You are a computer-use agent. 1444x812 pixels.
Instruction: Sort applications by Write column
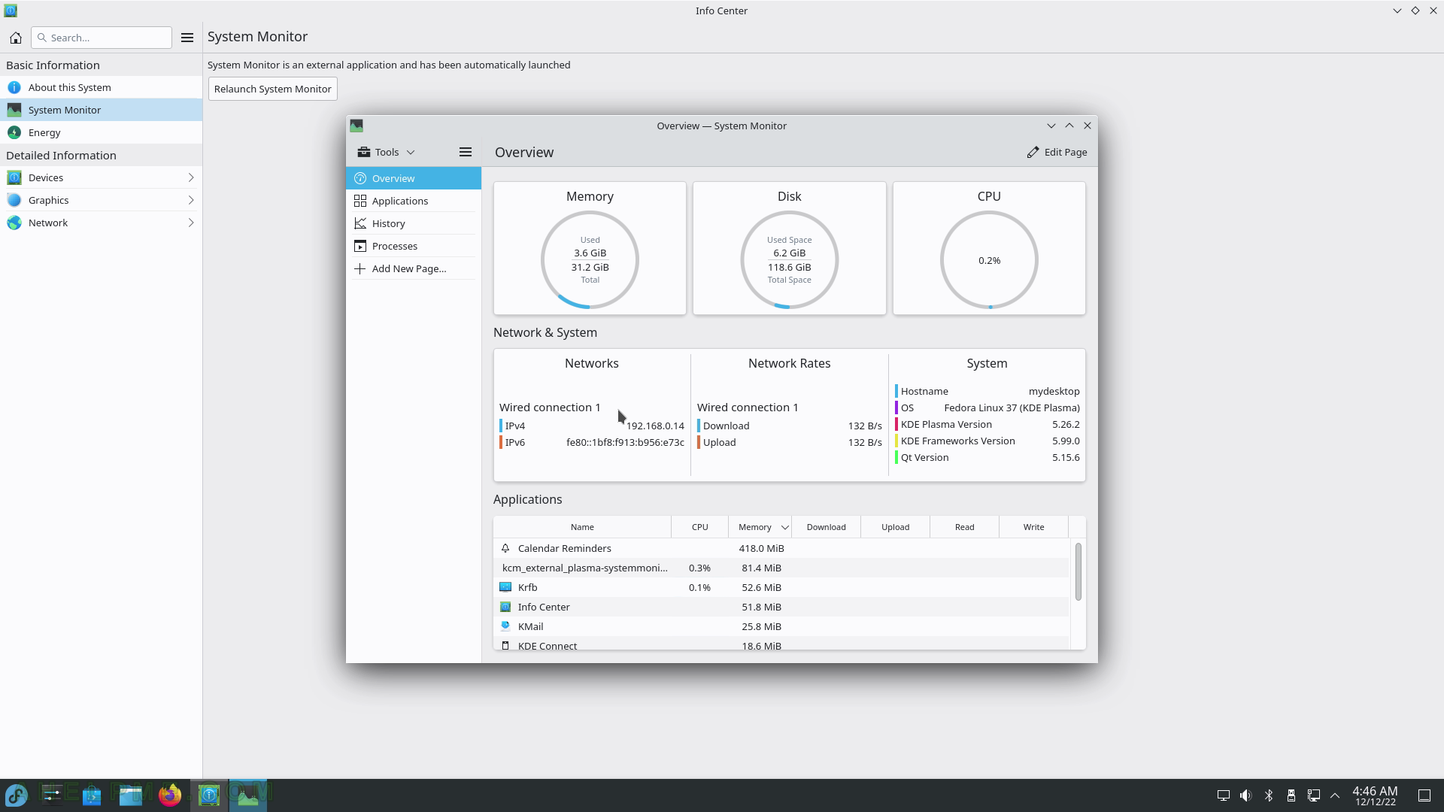1033,527
